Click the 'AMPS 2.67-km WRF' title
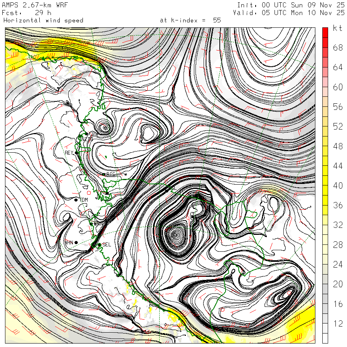 pos(29,5)
